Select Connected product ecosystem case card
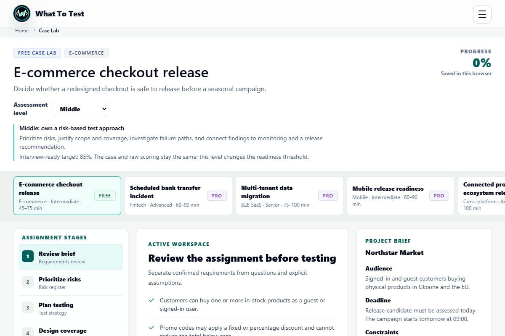505x336 pixels. (x=481, y=196)
